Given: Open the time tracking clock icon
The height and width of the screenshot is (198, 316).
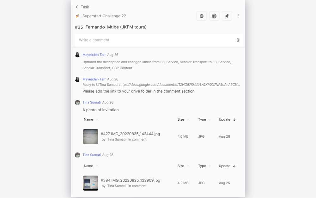Looking at the screenshot, I should click(x=214, y=16).
